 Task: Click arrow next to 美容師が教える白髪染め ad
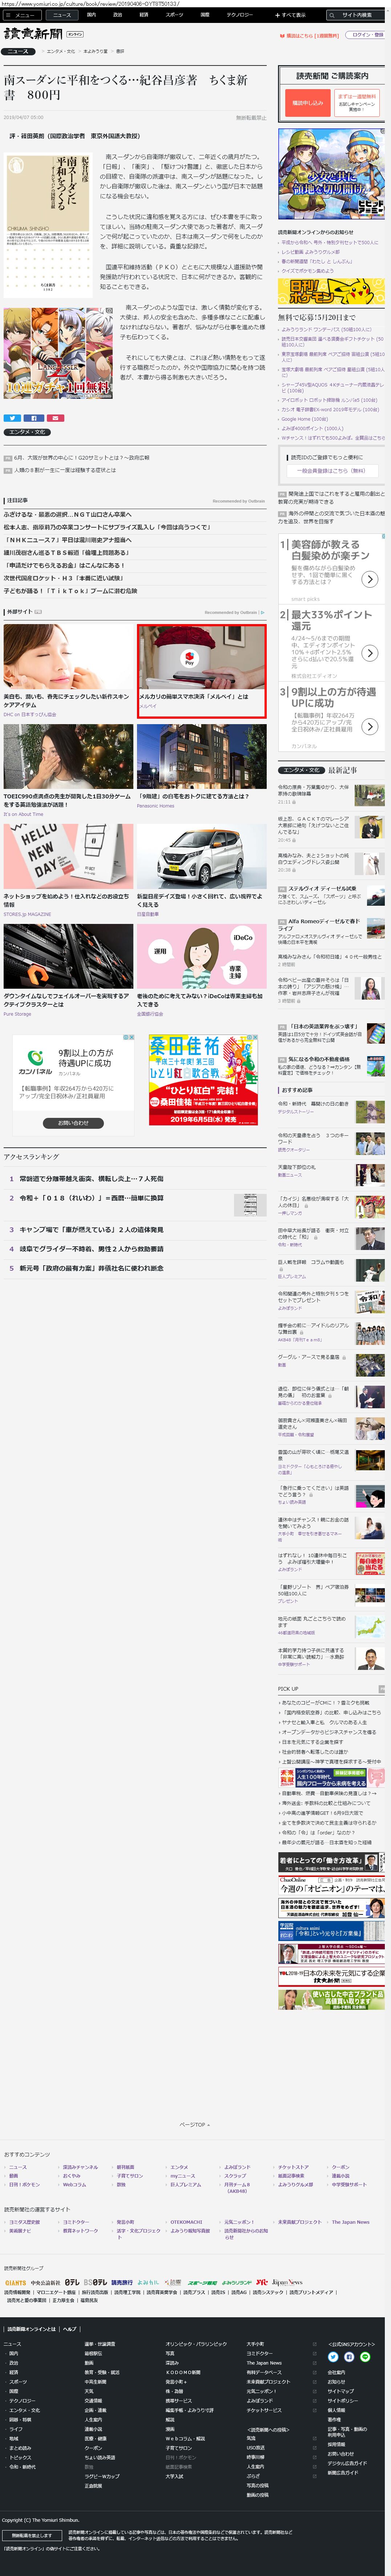(369, 579)
